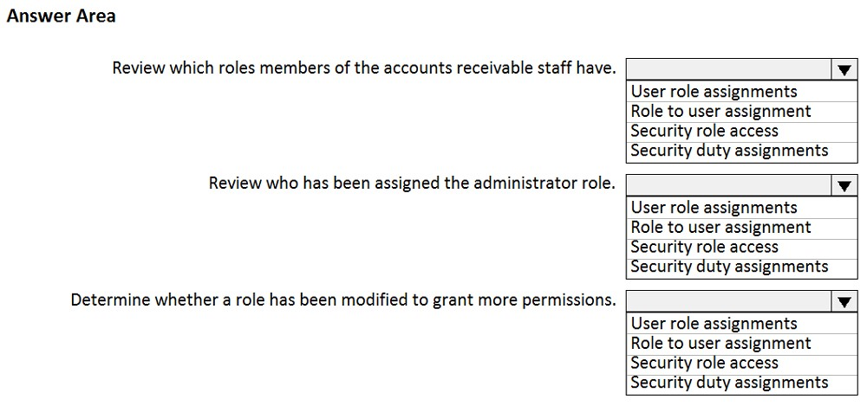The width and height of the screenshot is (867, 406).
Task: Pick Security duty assignments in third list
Action: [x=741, y=383]
